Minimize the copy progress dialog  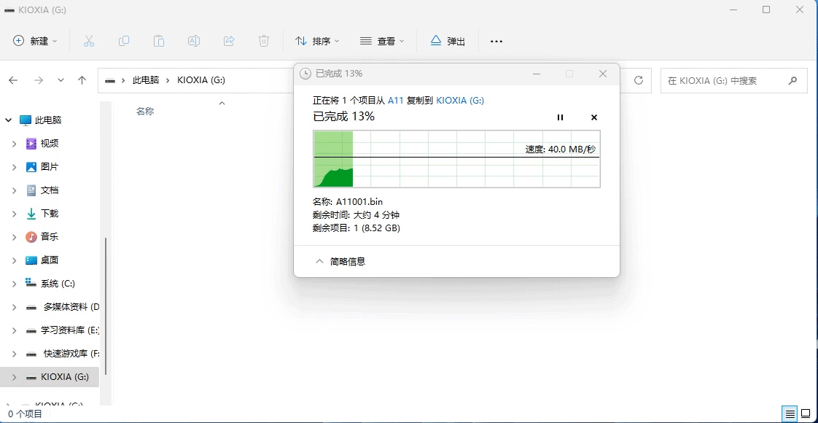pos(537,74)
